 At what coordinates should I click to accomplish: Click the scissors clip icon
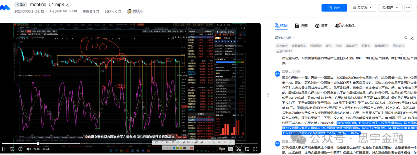239,149
